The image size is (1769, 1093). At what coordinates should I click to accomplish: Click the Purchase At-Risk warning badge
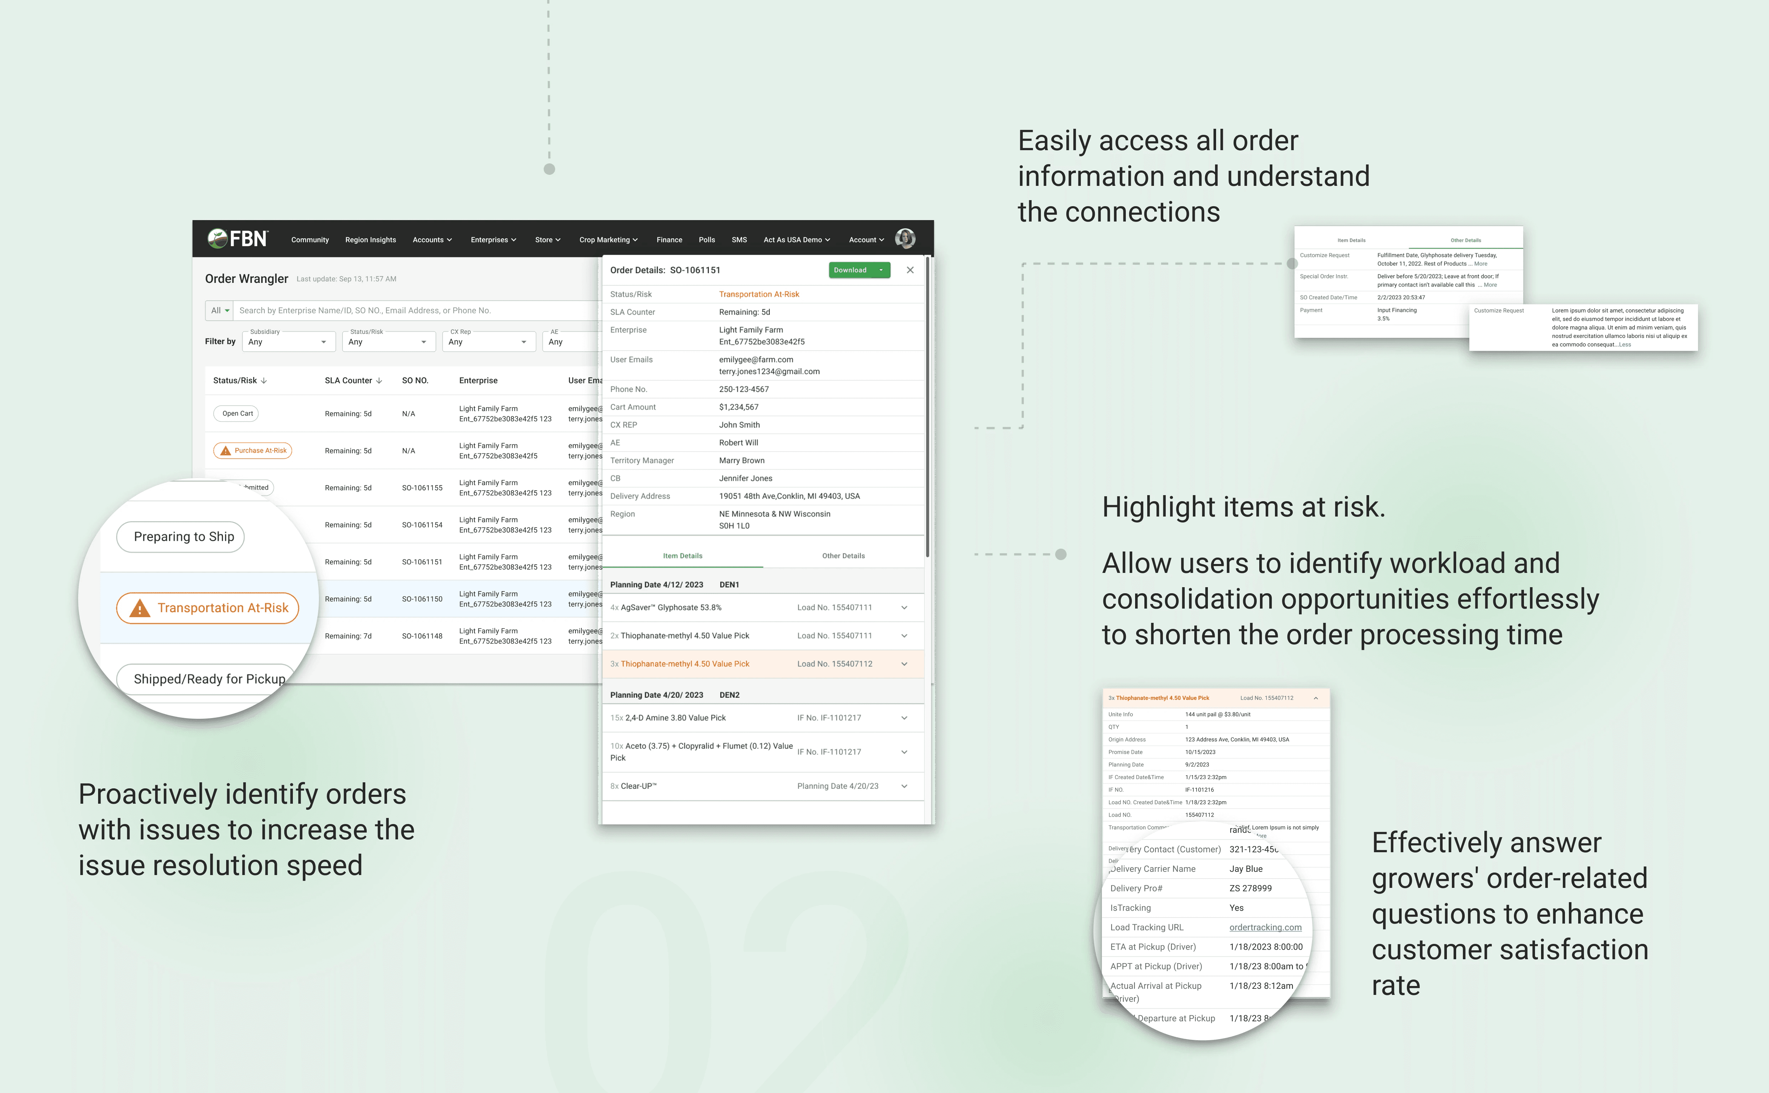pos(253,450)
